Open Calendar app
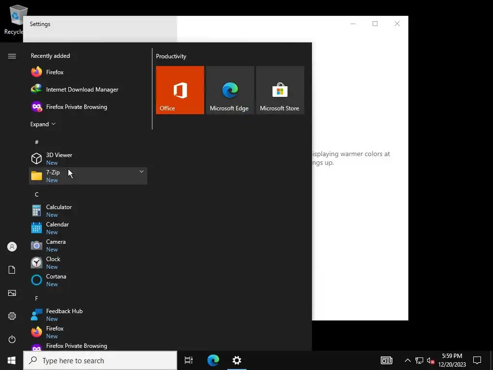Image resolution: width=493 pixels, height=370 pixels. [x=88, y=228]
